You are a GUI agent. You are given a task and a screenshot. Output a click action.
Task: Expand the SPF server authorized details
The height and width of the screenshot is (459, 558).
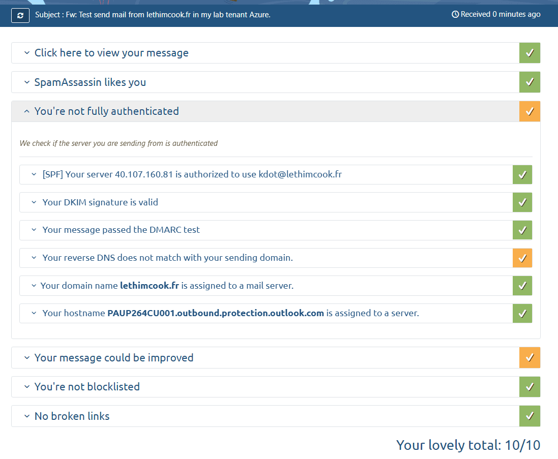pos(192,175)
